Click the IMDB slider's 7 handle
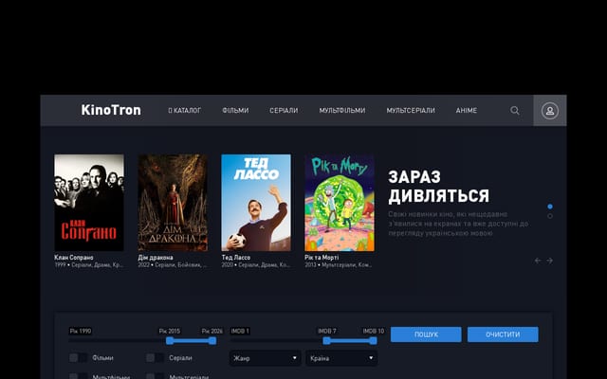 [326, 341]
